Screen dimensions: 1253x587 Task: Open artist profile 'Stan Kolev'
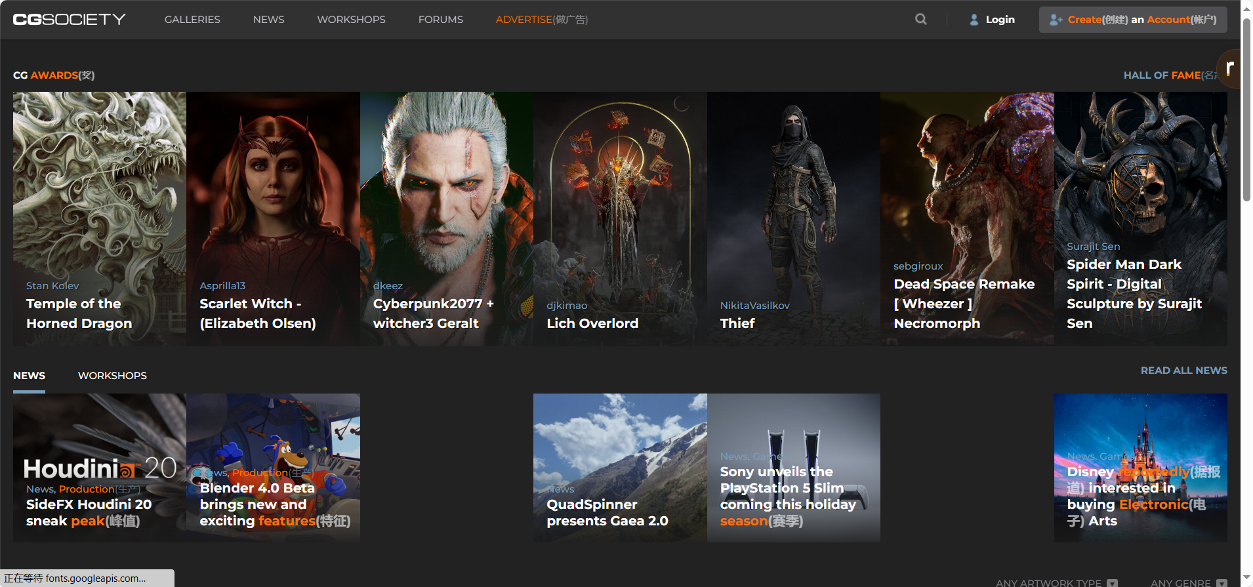52,286
